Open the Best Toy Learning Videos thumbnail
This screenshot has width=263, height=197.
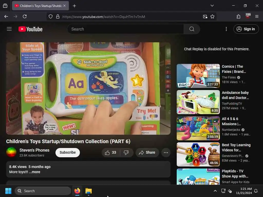(198, 154)
